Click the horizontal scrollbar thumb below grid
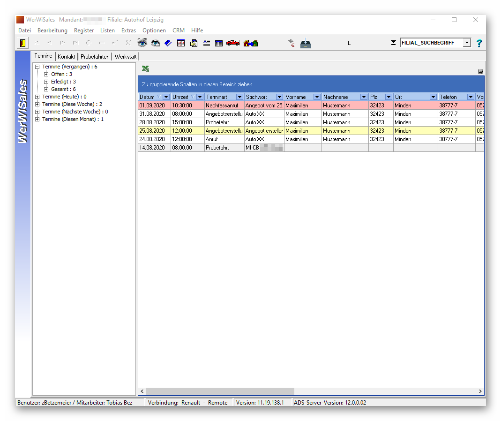The height and width of the screenshot is (421, 501). pos(220,391)
